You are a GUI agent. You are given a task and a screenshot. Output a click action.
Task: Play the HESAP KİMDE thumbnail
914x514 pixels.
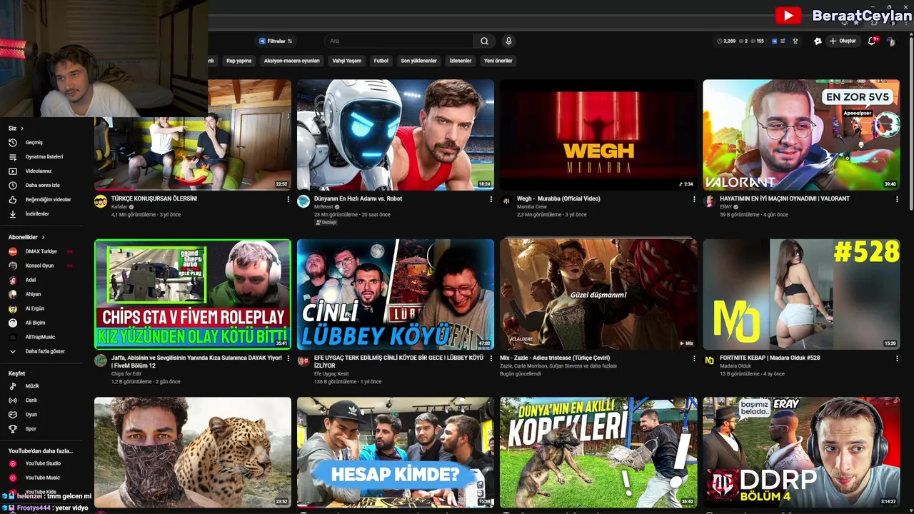pyautogui.click(x=396, y=452)
